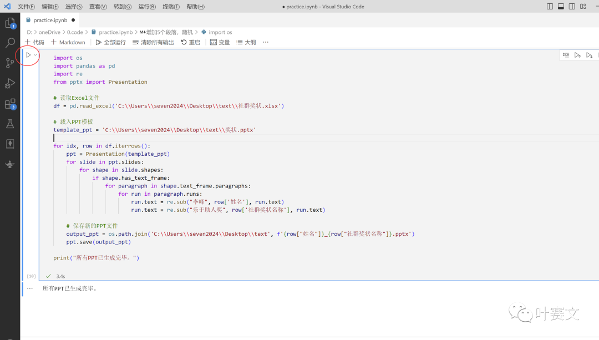Toggle the bottom panel layout button
Screen dimensions: 599x340
point(561,7)
